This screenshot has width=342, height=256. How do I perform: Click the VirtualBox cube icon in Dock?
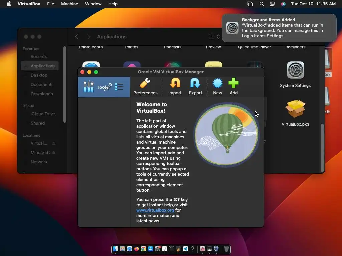tap(216, 249)
